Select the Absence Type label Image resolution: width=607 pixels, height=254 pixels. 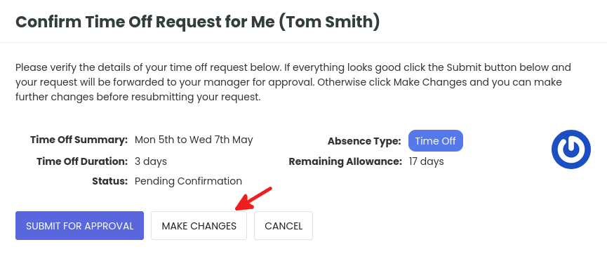364,141
